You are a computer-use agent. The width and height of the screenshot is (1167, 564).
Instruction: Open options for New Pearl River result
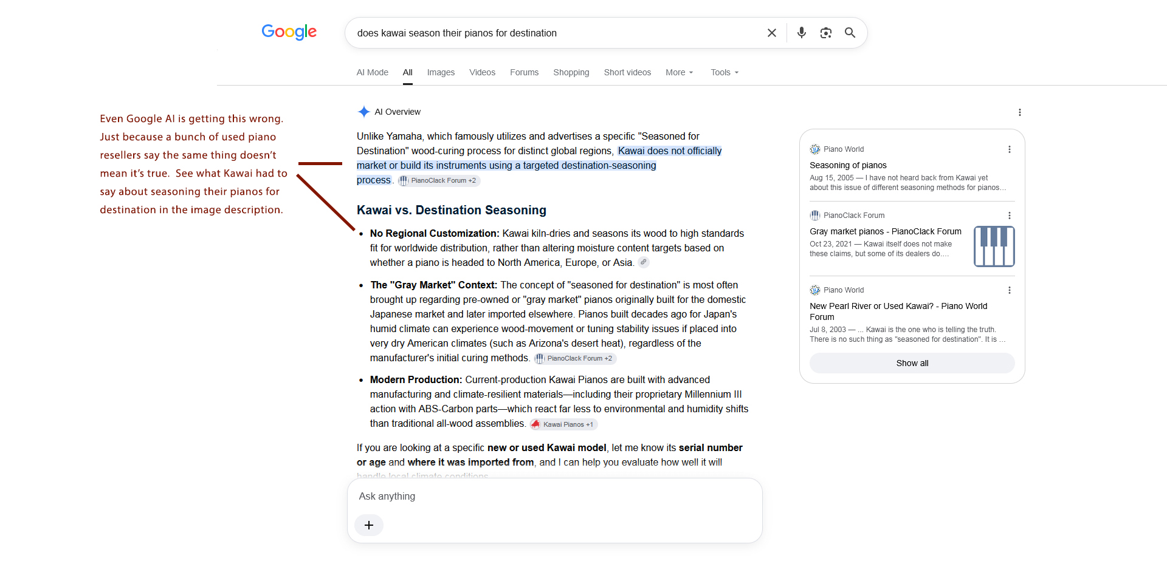coord(1010,290)
